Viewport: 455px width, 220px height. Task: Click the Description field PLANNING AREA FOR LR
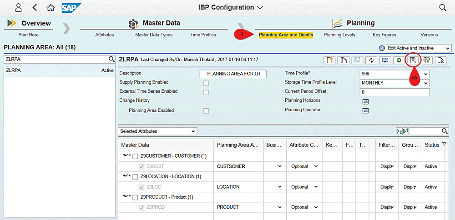[x=233, y=74]
